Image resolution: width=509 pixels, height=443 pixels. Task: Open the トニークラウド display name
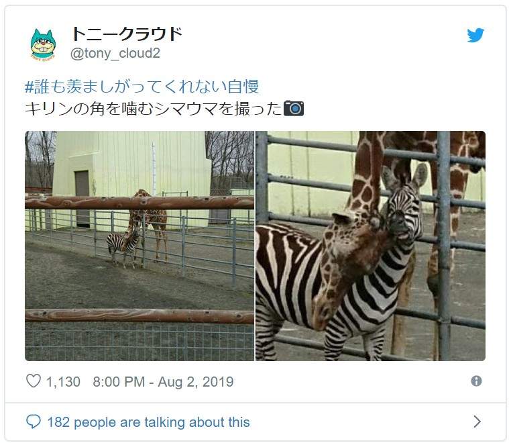coord(127,34)
